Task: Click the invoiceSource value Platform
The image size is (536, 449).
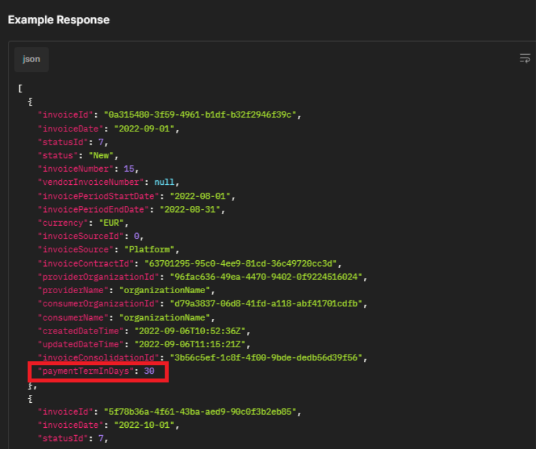Action: coord(149,250)
